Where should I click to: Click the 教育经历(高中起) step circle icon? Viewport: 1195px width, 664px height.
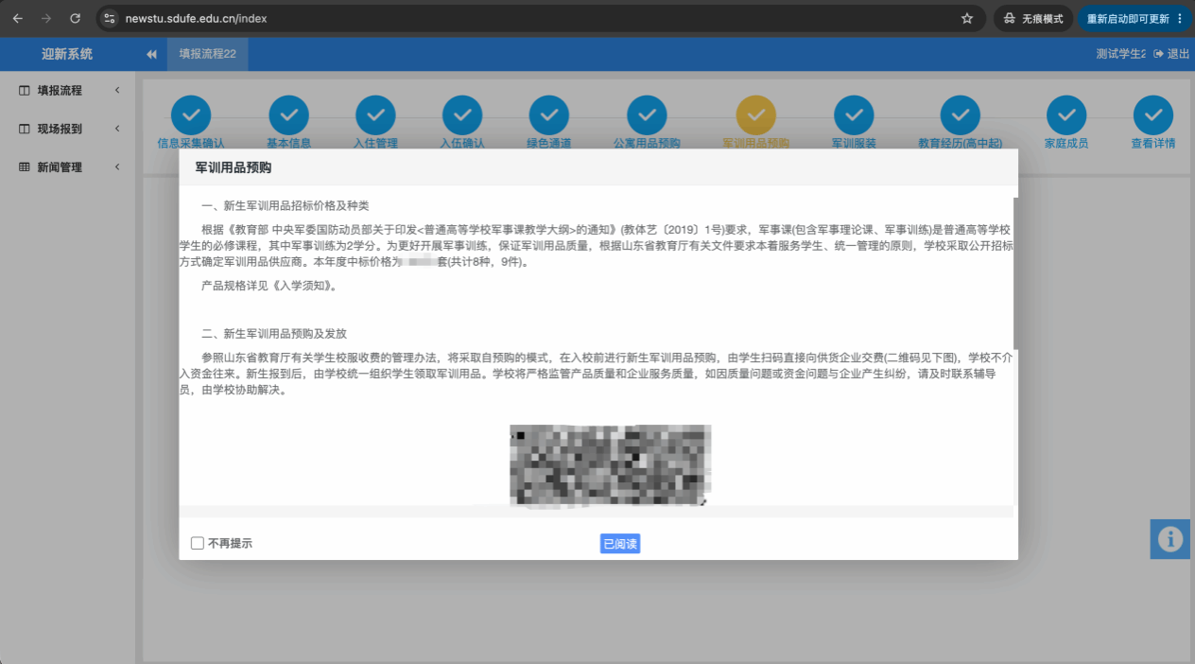tap(960, 115)
